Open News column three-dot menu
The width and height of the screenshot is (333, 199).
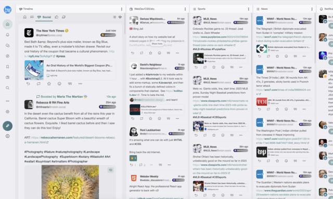[x=312, y=9]
